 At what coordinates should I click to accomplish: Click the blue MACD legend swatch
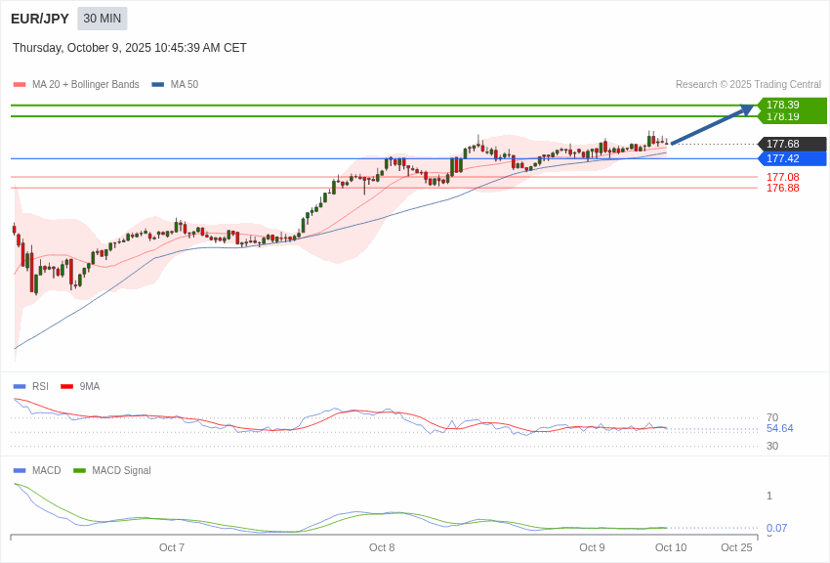[20, 470]
